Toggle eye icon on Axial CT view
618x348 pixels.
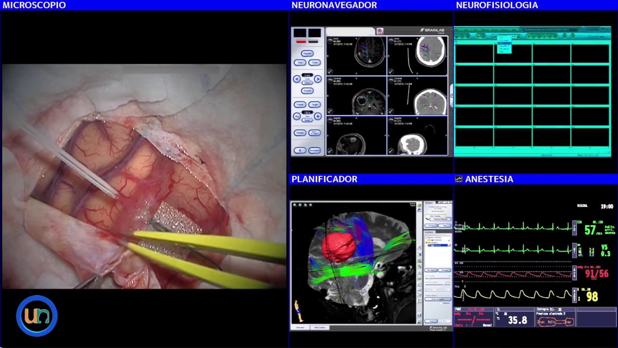pos(391,41)
